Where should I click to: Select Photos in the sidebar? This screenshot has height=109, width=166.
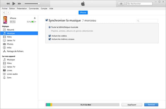point(19,44)
